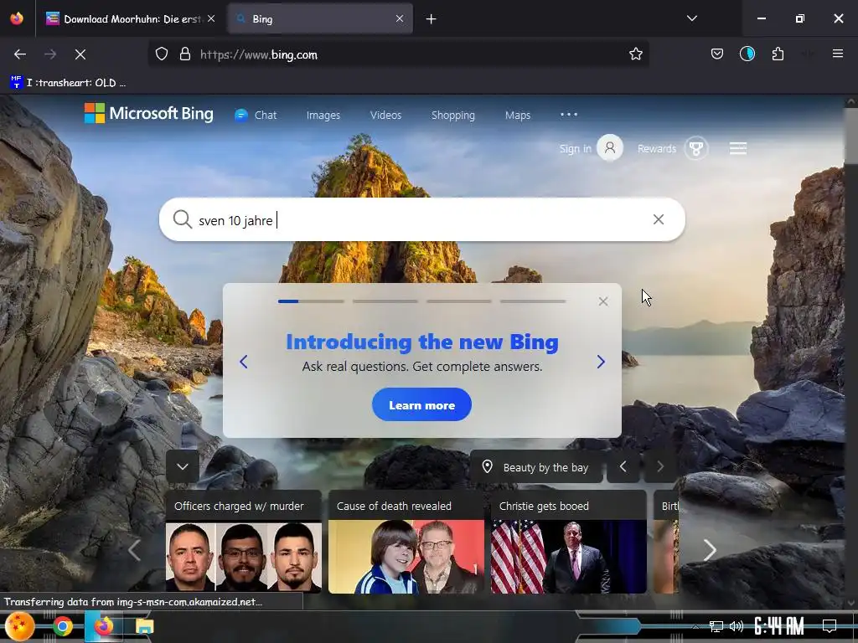
Task: Open the Pocket save icon
Action: (717, 54)
